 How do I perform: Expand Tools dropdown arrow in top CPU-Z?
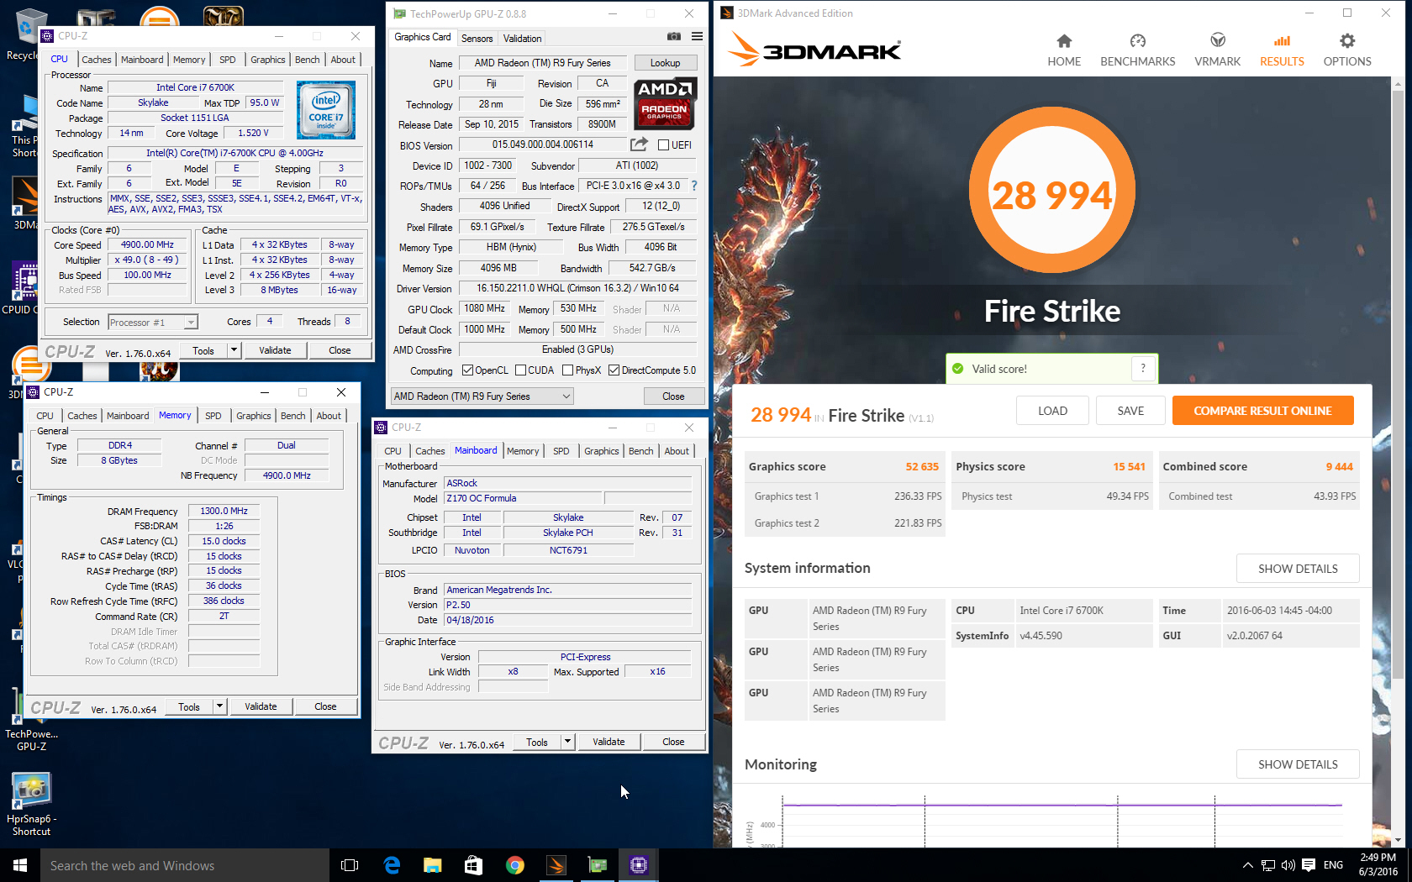(x=234, y=350)
